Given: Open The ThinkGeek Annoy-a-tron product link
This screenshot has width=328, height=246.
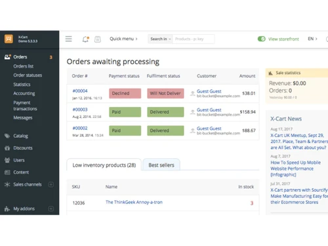Looking at the screenshot, I should coord(134,202).
